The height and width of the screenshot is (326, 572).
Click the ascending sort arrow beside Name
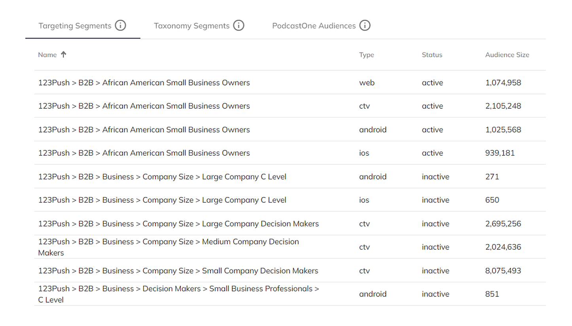click(64, 55)
